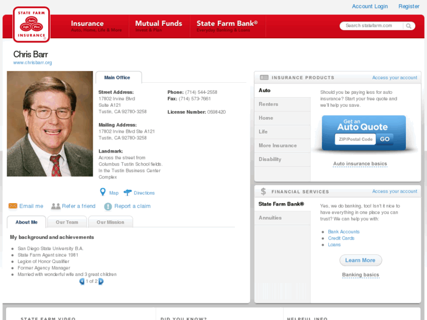
Task: Open Auto insurance basics link
Action: pyautogui.click(x=360, y=164)
